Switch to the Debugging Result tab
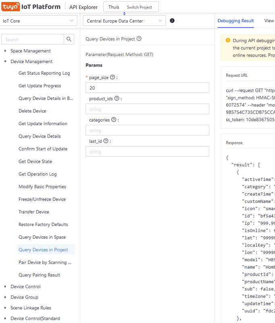The image size is (275, 323). click(x=235, y=21)
